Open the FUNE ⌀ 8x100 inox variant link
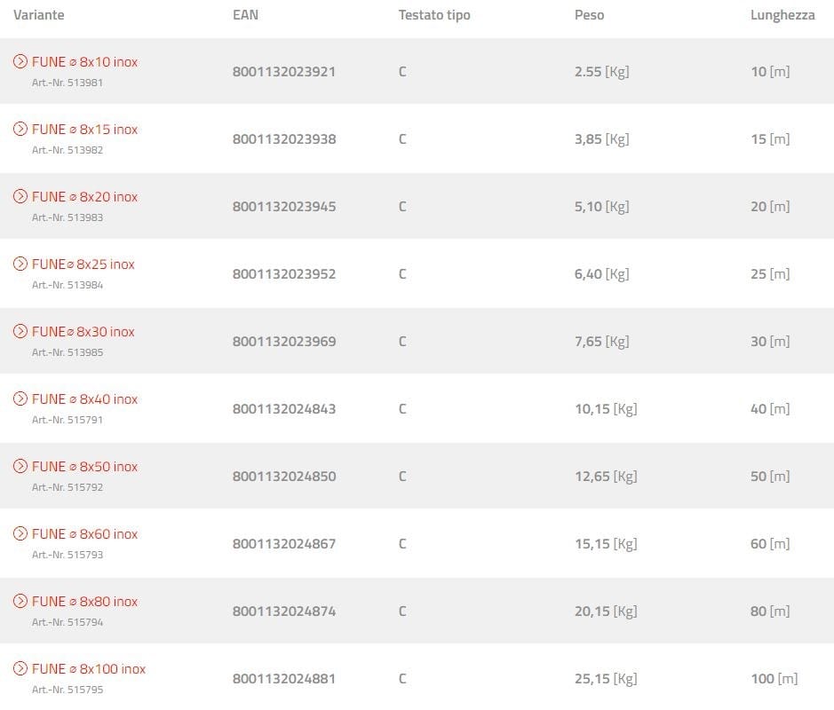Image resolution: width=834 pixels, height=710 pixels. click(x=89, y=669)
